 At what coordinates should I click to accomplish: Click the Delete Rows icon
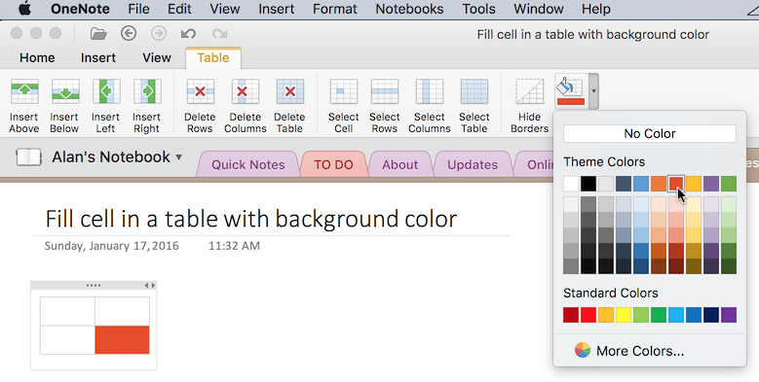click(x=200, y=91)
